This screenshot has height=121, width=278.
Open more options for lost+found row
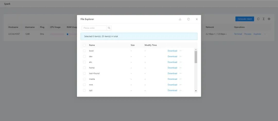[x=180, y=73]
